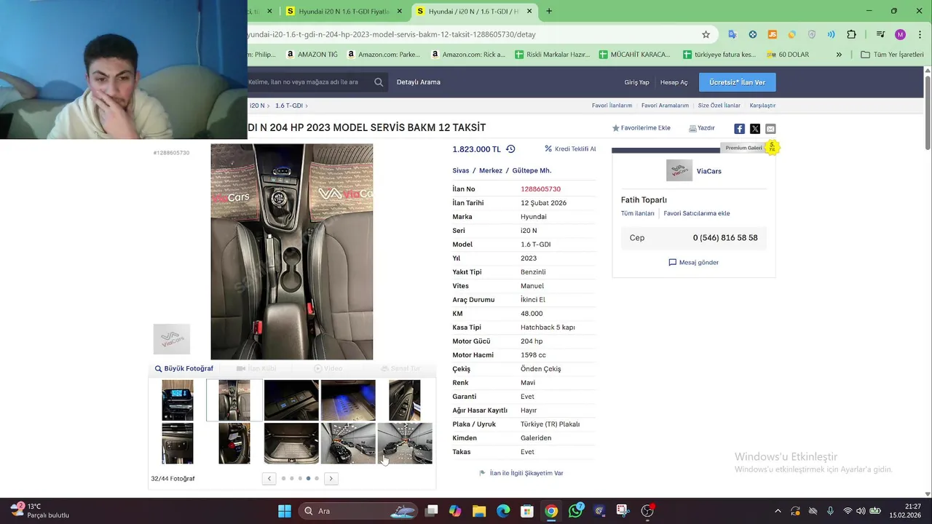932x524 pixels.
Task: Click the price history clock icon
Action: click(x=510, y=148)
